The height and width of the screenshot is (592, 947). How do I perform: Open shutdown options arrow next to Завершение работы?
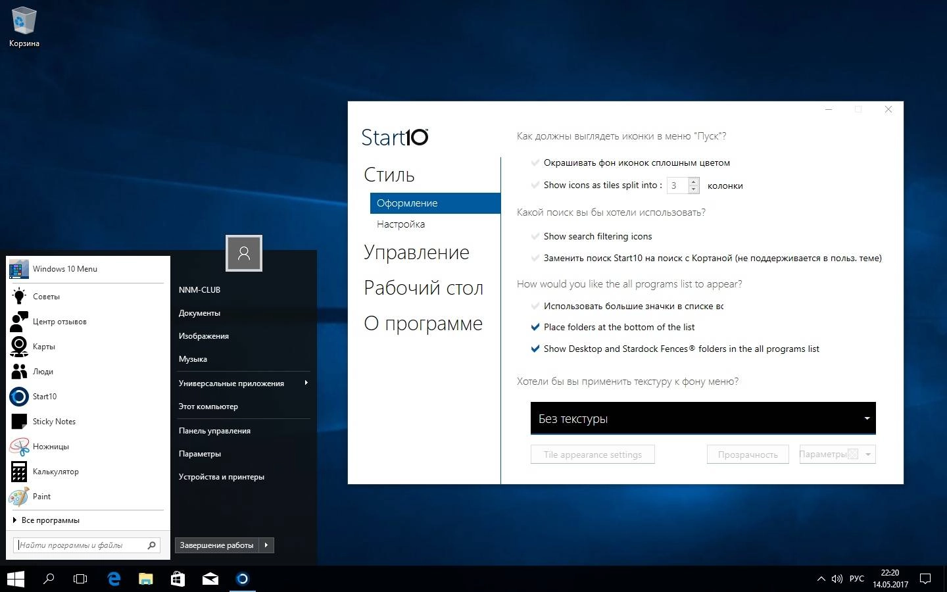[266, 545]
